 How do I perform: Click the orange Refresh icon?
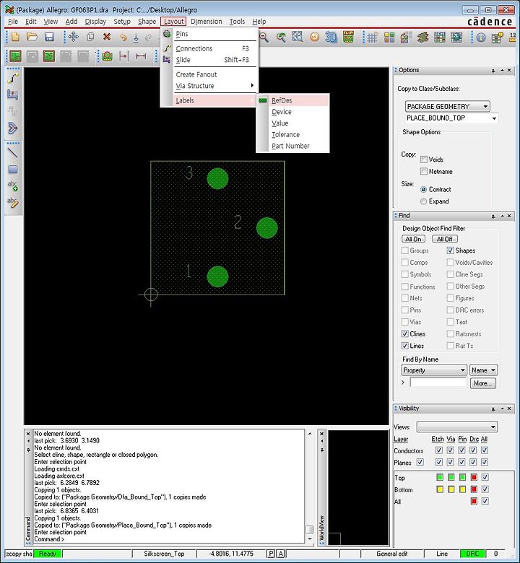[x=314, y=37]
